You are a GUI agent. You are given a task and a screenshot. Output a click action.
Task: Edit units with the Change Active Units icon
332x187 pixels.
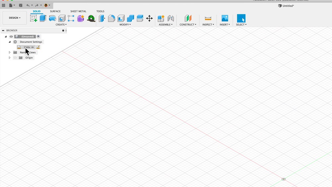pos(38,47)
